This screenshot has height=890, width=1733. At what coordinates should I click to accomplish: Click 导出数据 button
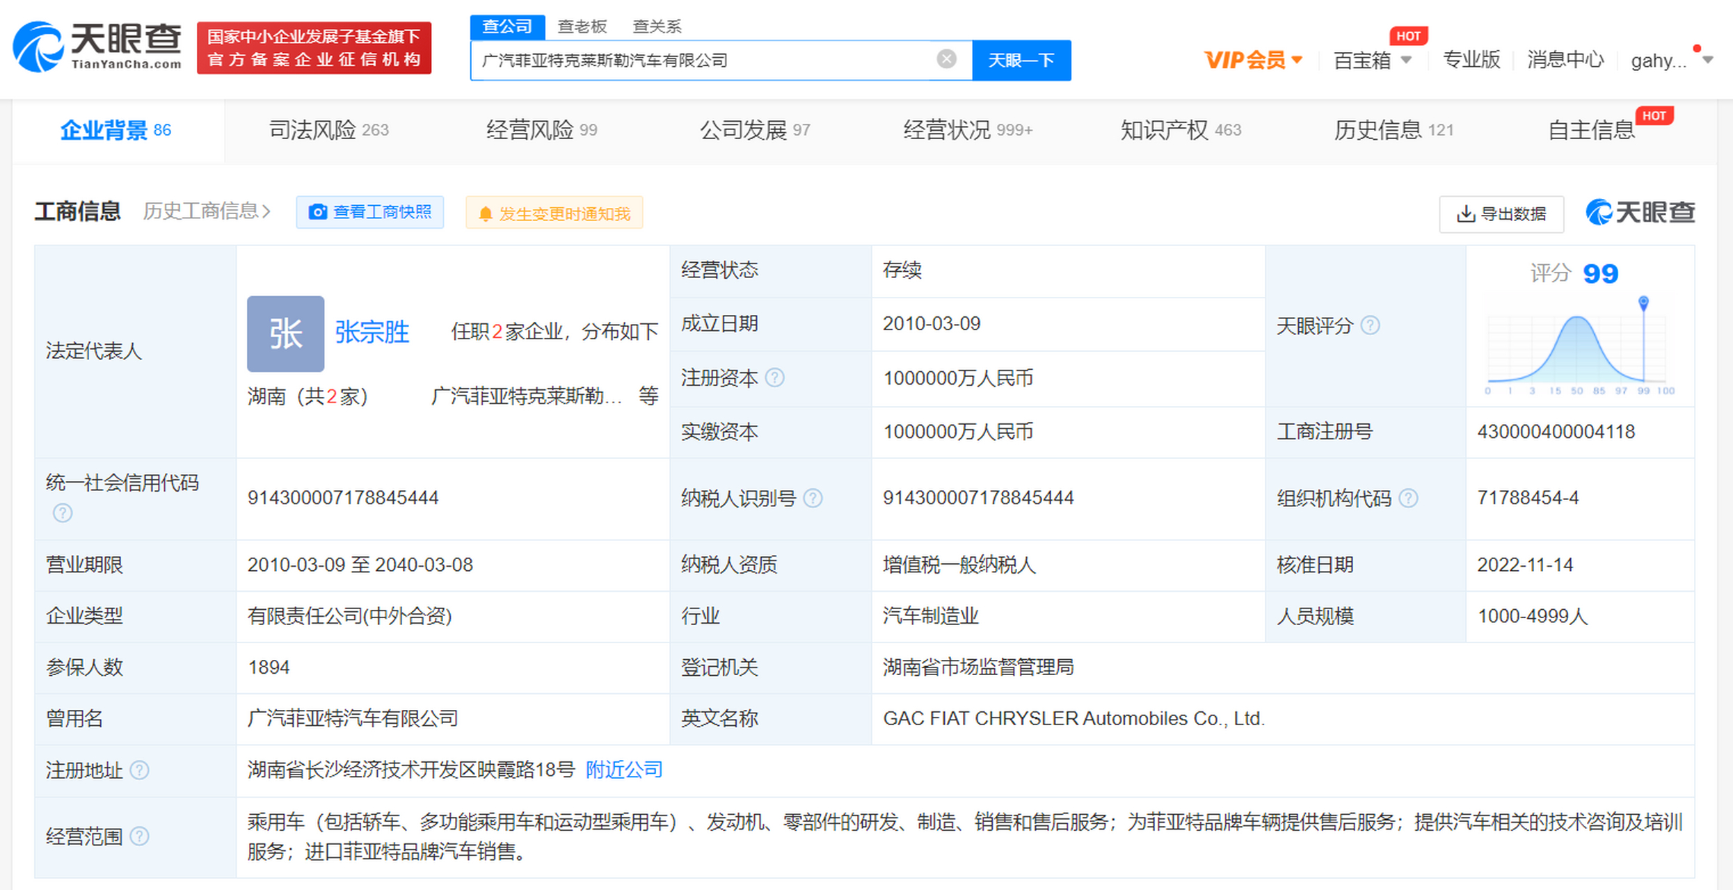(x=1501, y=213)
